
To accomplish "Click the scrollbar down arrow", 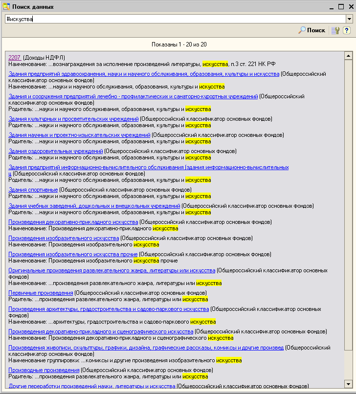I will (348, 383).
